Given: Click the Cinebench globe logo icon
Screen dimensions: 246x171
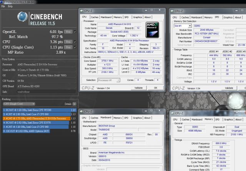Looking at the screenshot, I should 22,16.
